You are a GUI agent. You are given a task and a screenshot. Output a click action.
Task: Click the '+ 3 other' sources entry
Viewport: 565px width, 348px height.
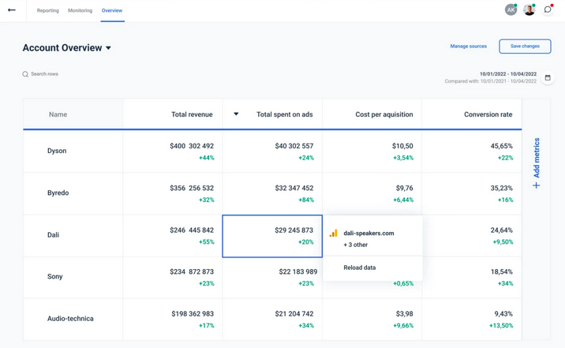coord(355,245)
